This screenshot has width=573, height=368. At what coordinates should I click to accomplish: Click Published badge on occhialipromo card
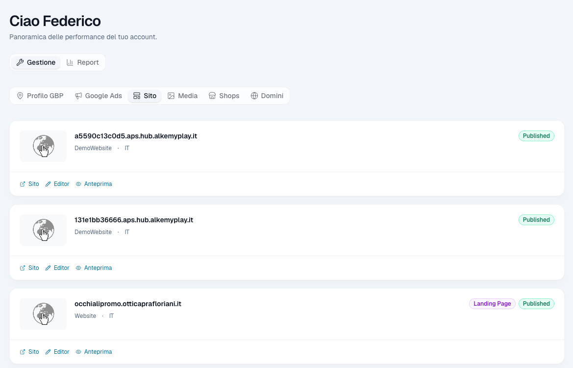(536, 304)
